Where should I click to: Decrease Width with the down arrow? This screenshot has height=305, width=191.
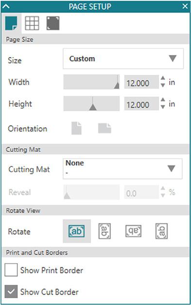[163, 85]
